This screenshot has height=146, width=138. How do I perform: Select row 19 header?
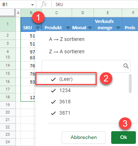(8, 105)
